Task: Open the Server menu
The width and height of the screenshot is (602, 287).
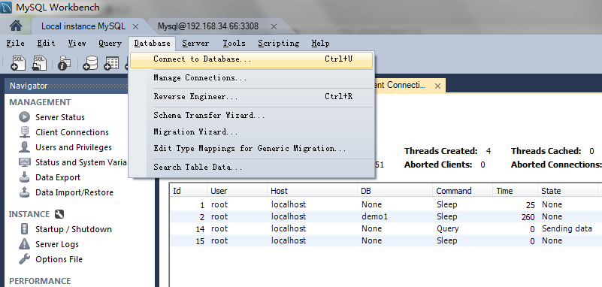Action: point(195,44)
